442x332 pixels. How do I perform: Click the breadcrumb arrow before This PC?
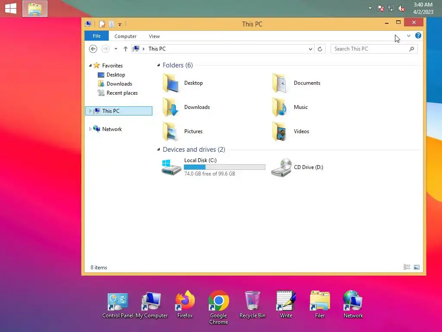pyautogui.click(x=143, y=49)
